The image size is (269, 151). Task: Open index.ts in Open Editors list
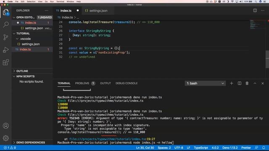click(32, 23)
